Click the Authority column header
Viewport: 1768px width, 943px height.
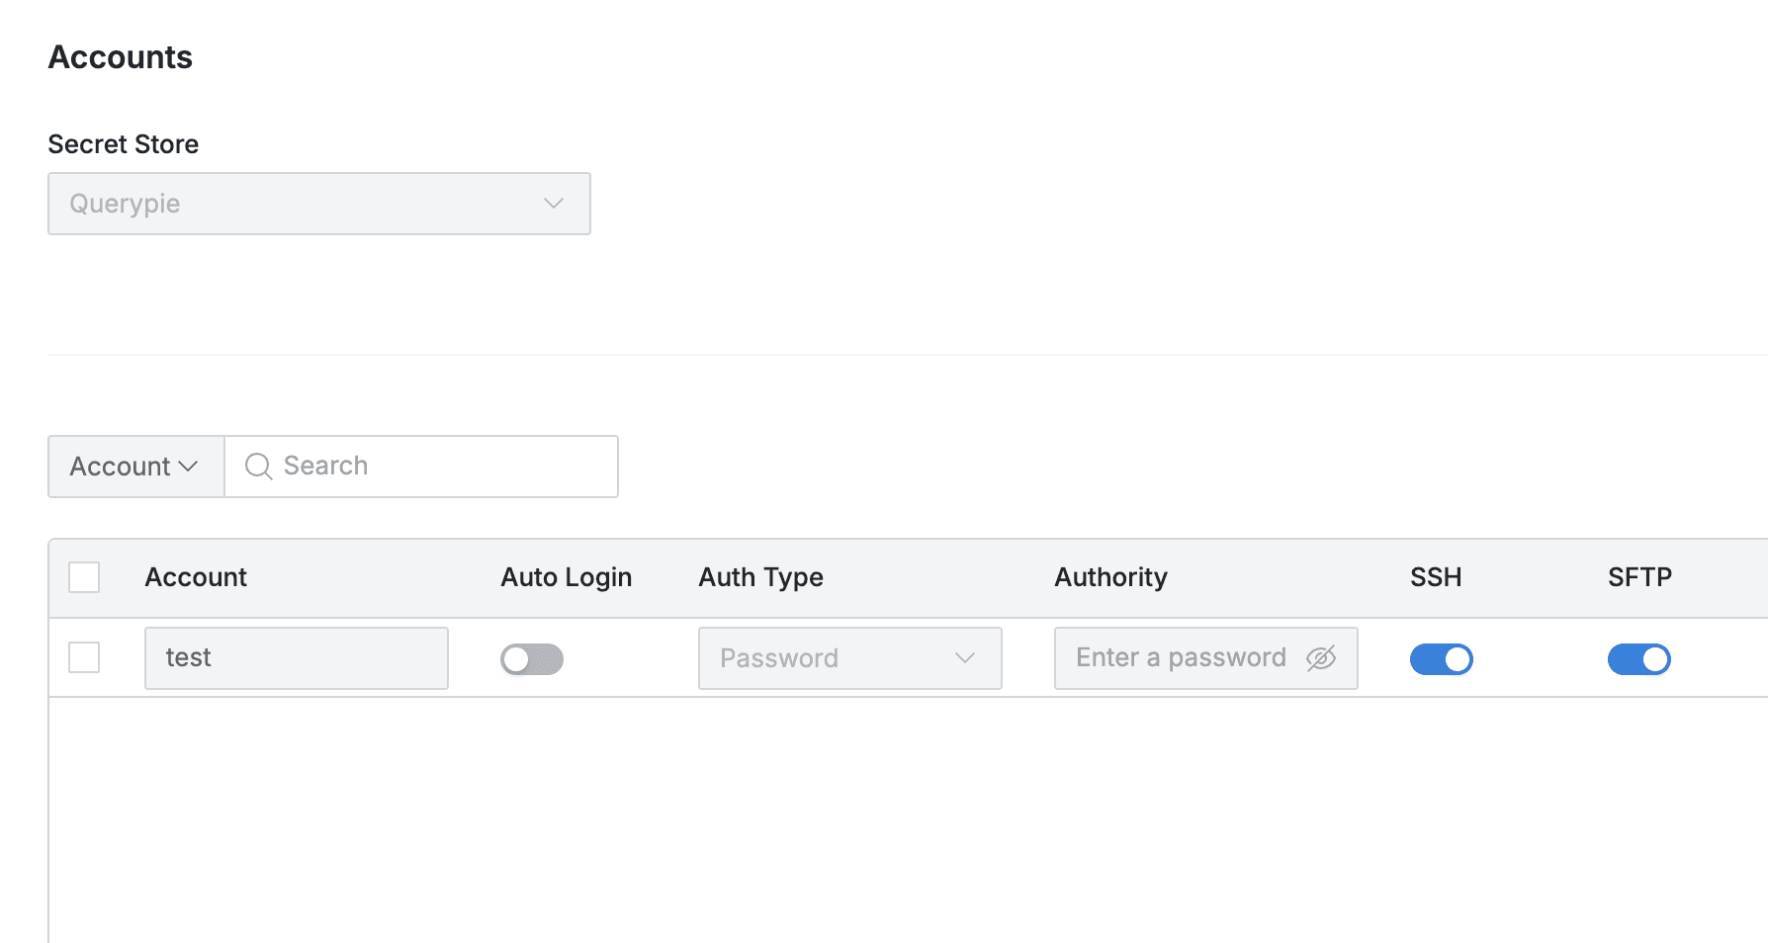coord(1110,577)
